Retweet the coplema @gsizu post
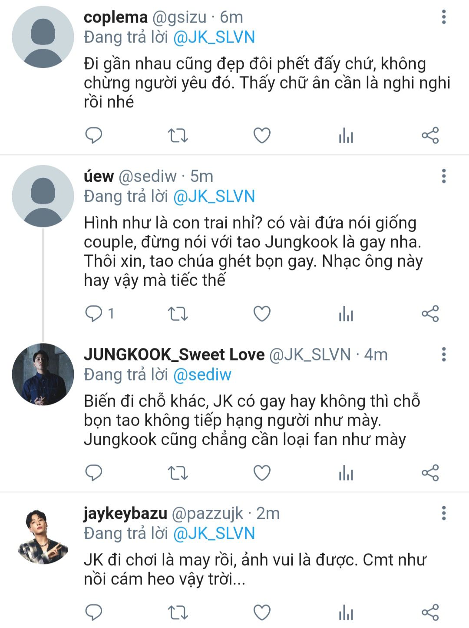This screenshot has width=469, height=628. [x=178, y=136]
